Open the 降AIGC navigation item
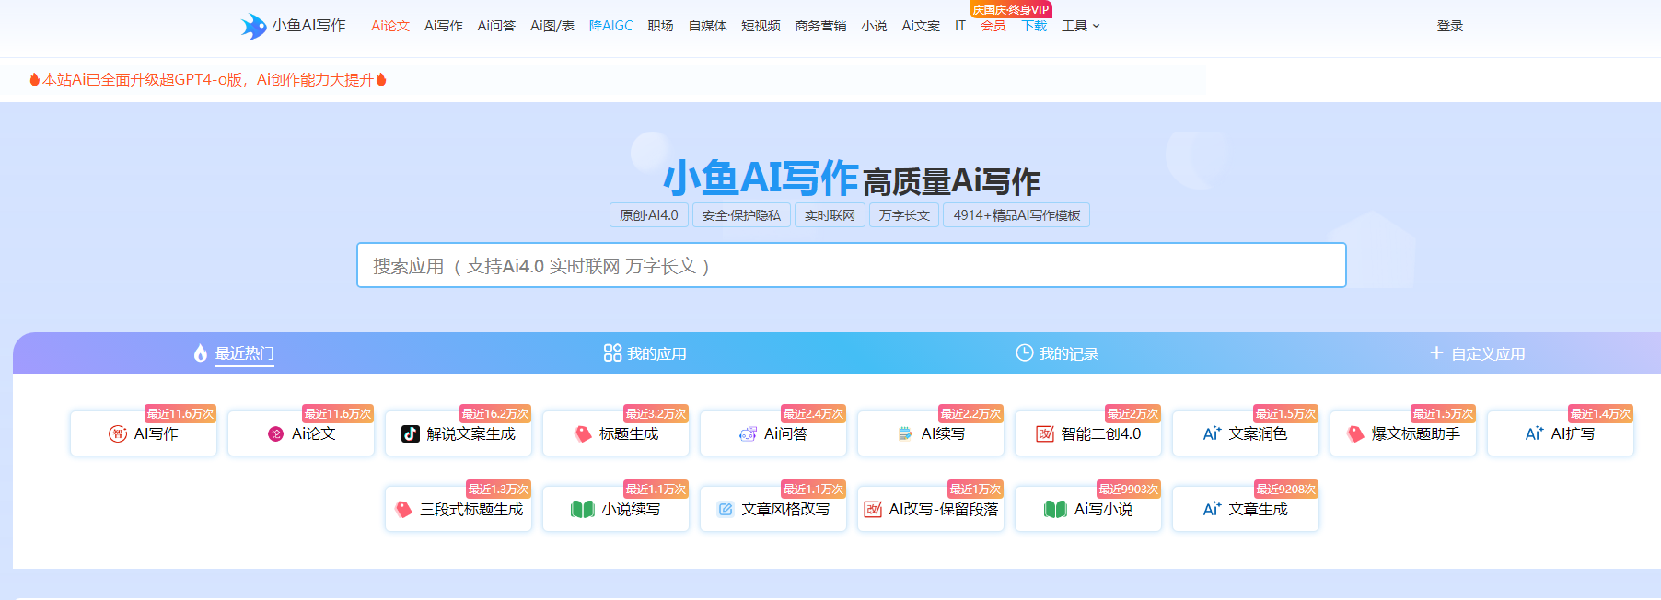 click(611, 26)
